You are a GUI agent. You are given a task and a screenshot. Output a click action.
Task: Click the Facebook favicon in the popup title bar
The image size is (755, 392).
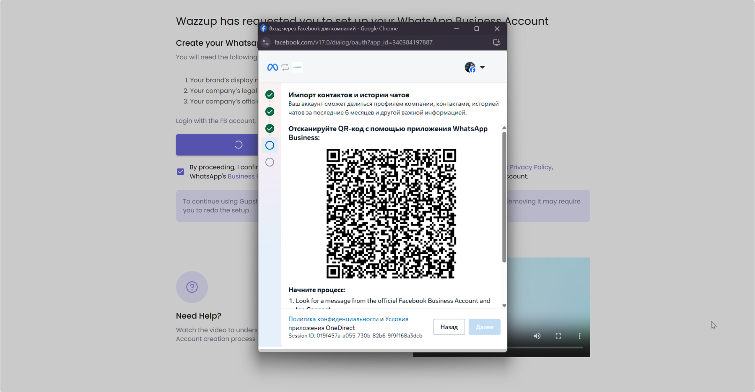pos(263,29)
